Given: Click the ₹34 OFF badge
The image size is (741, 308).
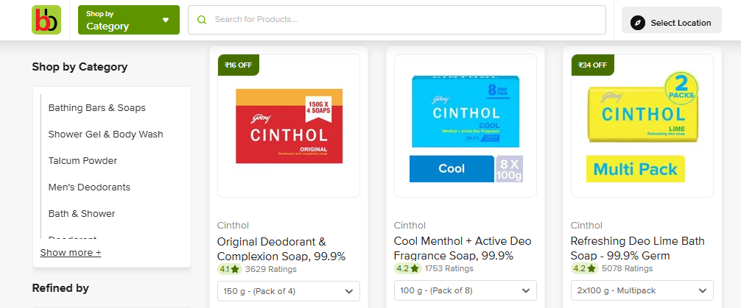Looking at the screenshot, I should [593, 65].
